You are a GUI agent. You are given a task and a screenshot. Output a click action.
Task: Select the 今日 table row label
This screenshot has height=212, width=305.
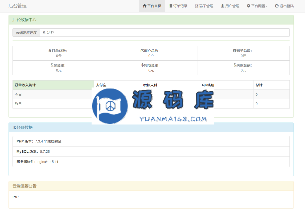click(18, 94)
